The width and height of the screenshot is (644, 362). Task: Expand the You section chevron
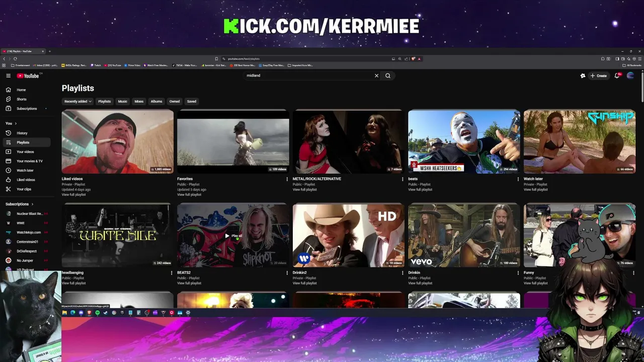click(x=16, y=123)
